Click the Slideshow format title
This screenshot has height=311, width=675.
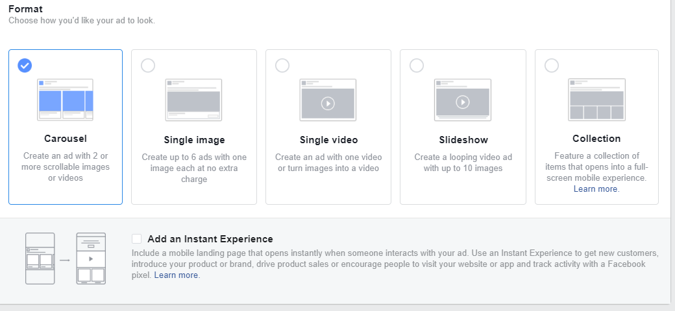point(463,140)
